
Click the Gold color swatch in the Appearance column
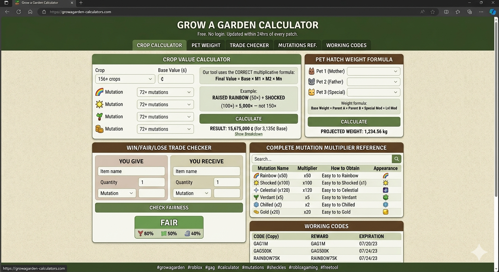click(386, 212)
